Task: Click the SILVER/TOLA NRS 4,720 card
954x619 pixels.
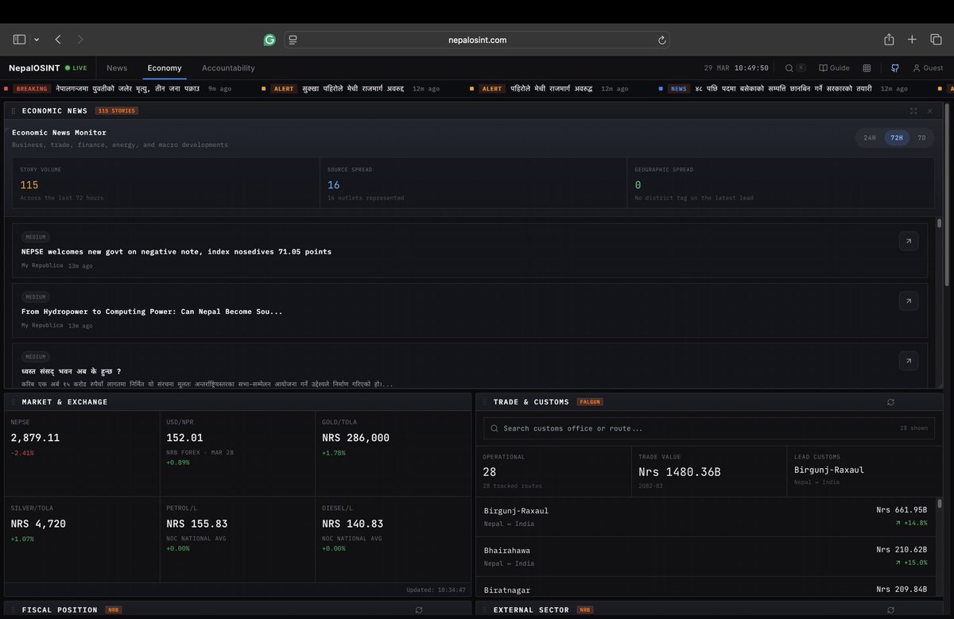Action: [x=82, y=540]
